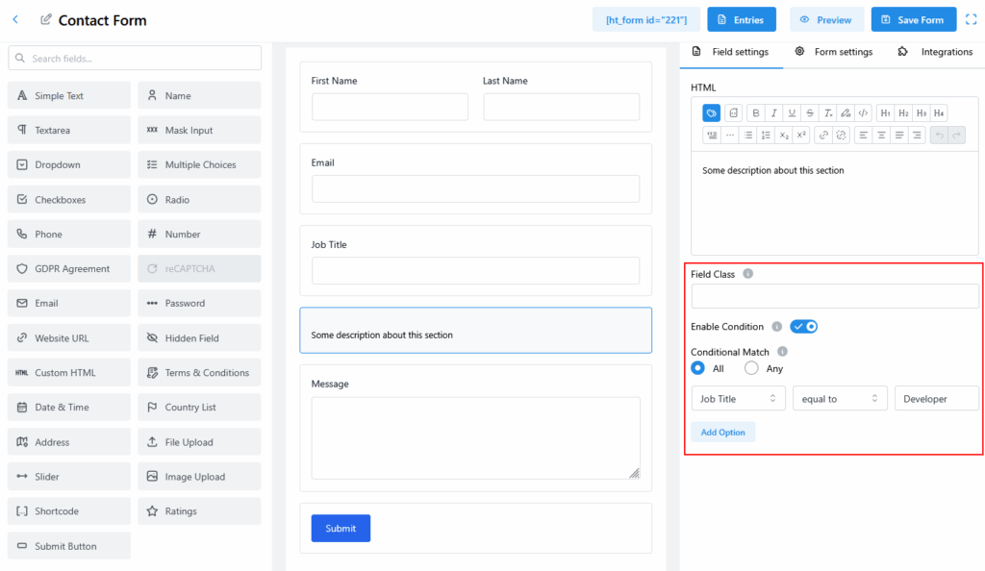This screenshot has width=985, height=571.
Task: Open the equal to operator dropdown
Action: [839, 398]
